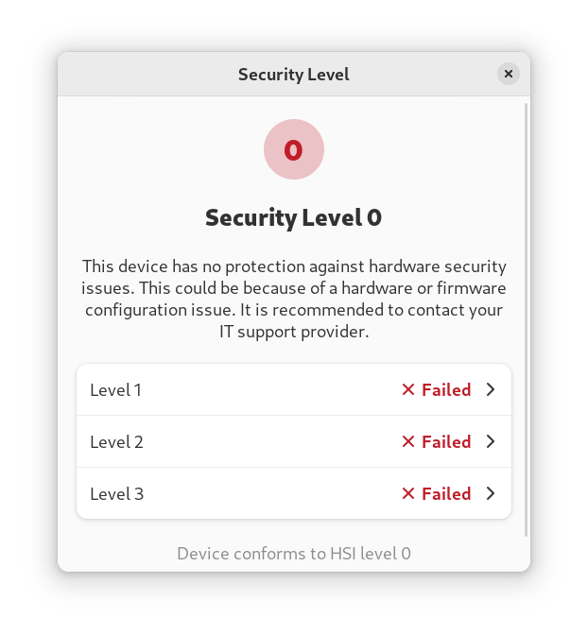Screen dimensions: 588x635
Task: Click the Failed status text for Level 3
Action: (x=446, y=493)
